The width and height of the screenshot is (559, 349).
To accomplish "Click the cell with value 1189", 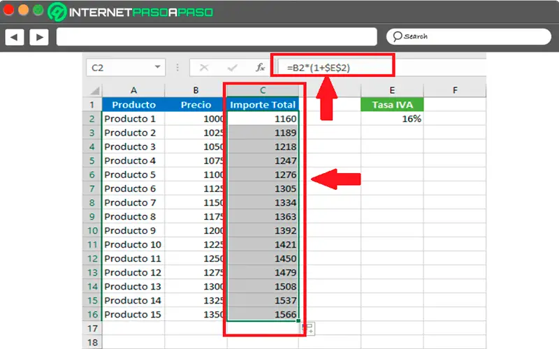I will [x=263, y=133].
